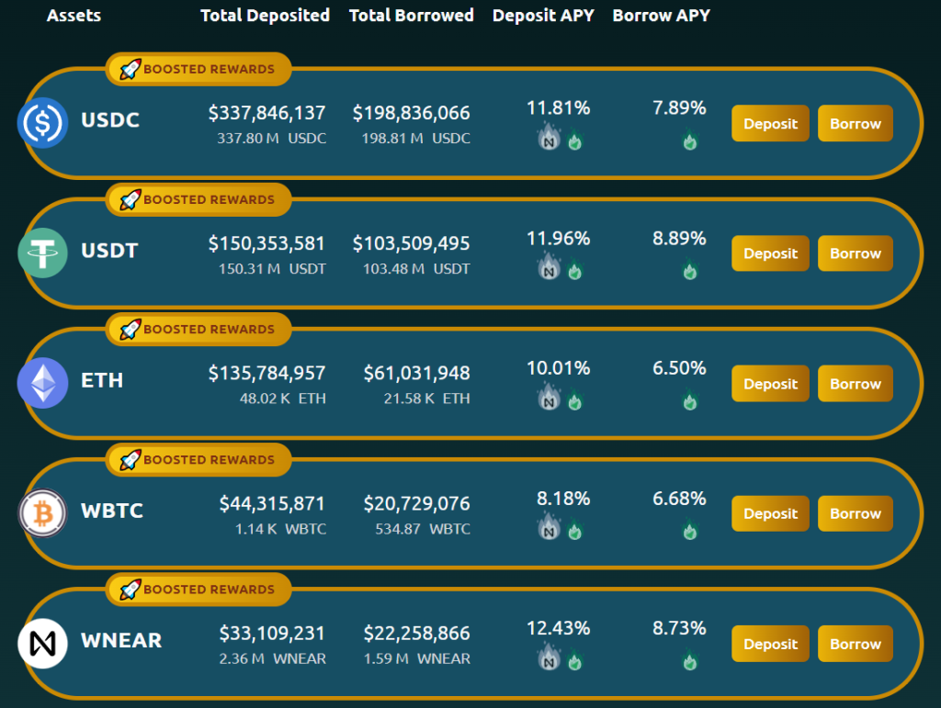Click the 48.02 K ETH amount
The image size is (941, 708).
(283, 399)
